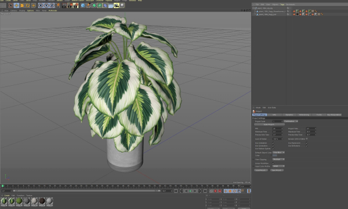
Task: Activate the Scale tool
Action: (x=22, y=6)
